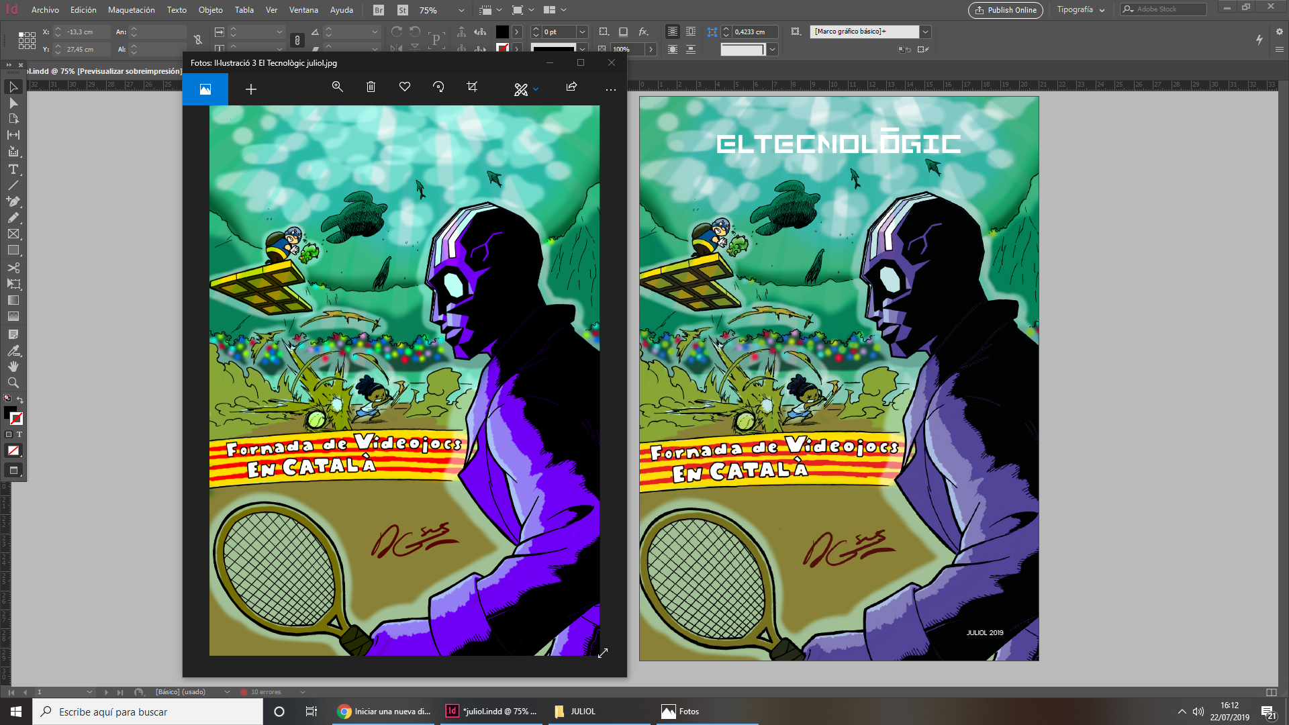Image resolution: width=1289 pixels, height=725 pixels.
Task: Toggle the screen mode button in toolbox
Action: click(13, 471)
